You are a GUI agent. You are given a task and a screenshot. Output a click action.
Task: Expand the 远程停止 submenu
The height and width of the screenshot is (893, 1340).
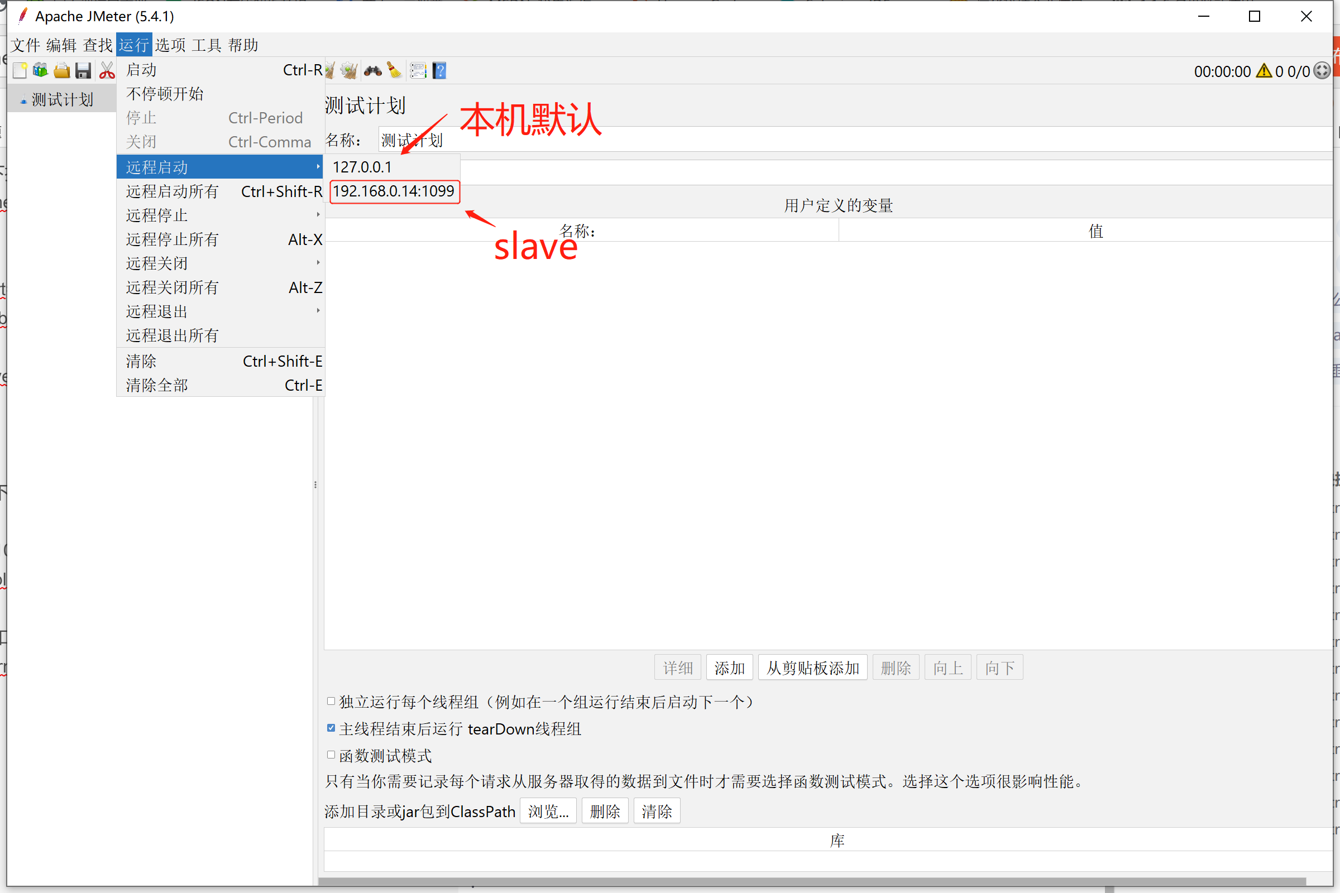click(x=221, y=215)
